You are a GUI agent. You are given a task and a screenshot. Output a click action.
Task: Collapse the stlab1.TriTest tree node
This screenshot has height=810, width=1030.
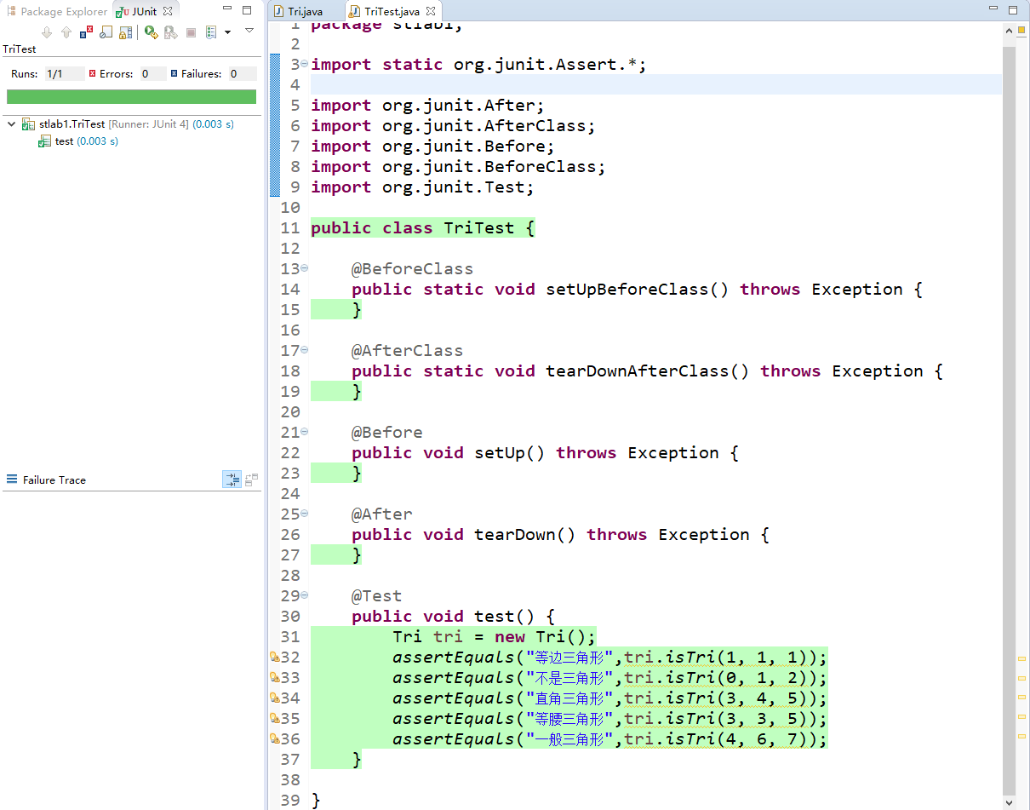point(11,124)
